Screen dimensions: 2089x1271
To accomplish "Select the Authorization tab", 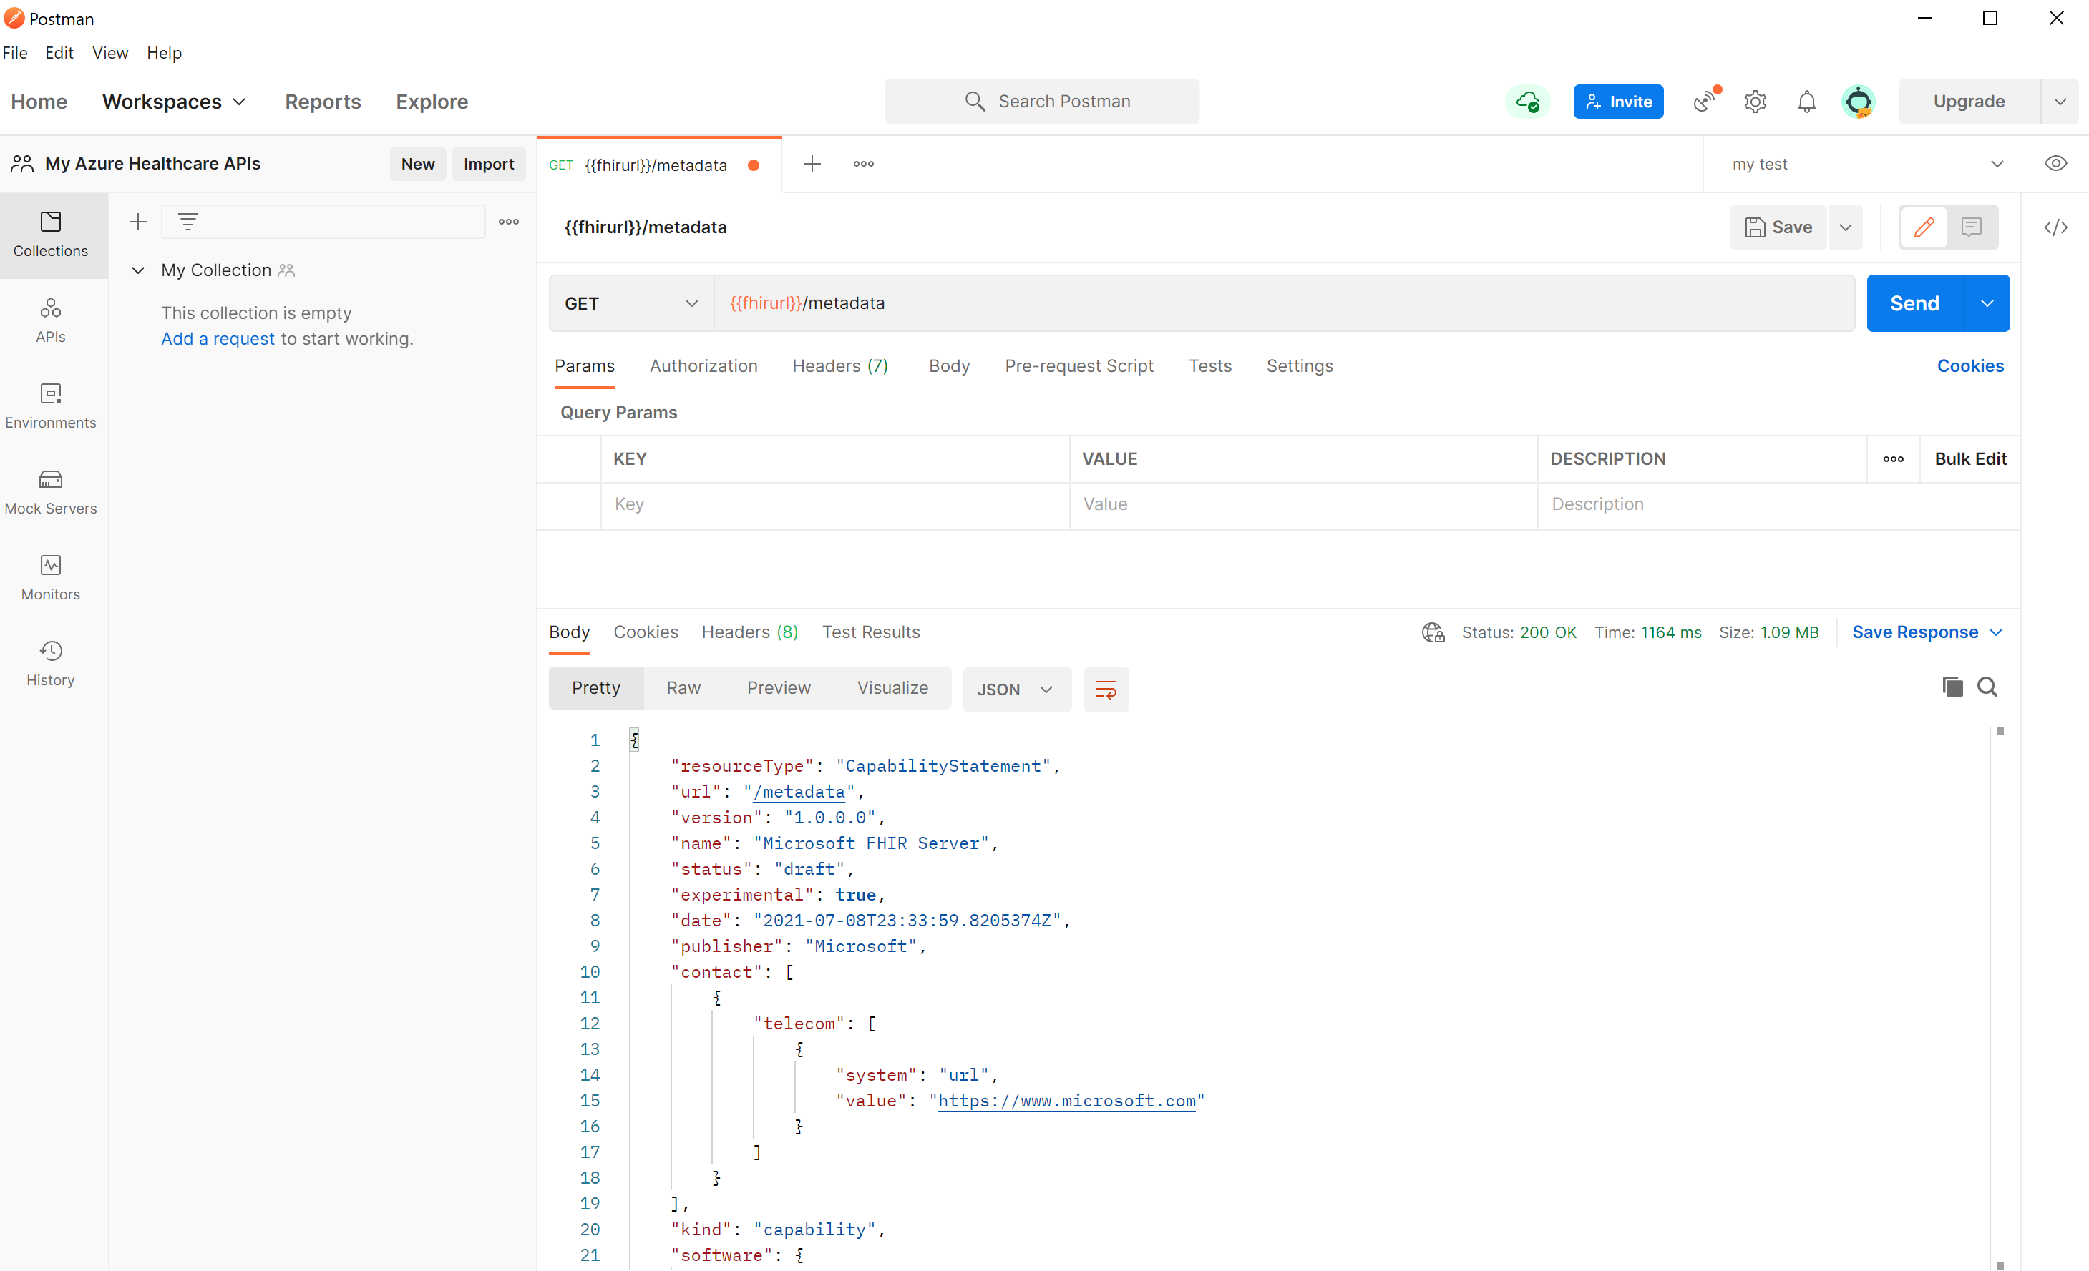I will [x=703, y=365].
